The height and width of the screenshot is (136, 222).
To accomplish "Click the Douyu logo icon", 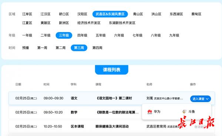I will tap(184, 112).
